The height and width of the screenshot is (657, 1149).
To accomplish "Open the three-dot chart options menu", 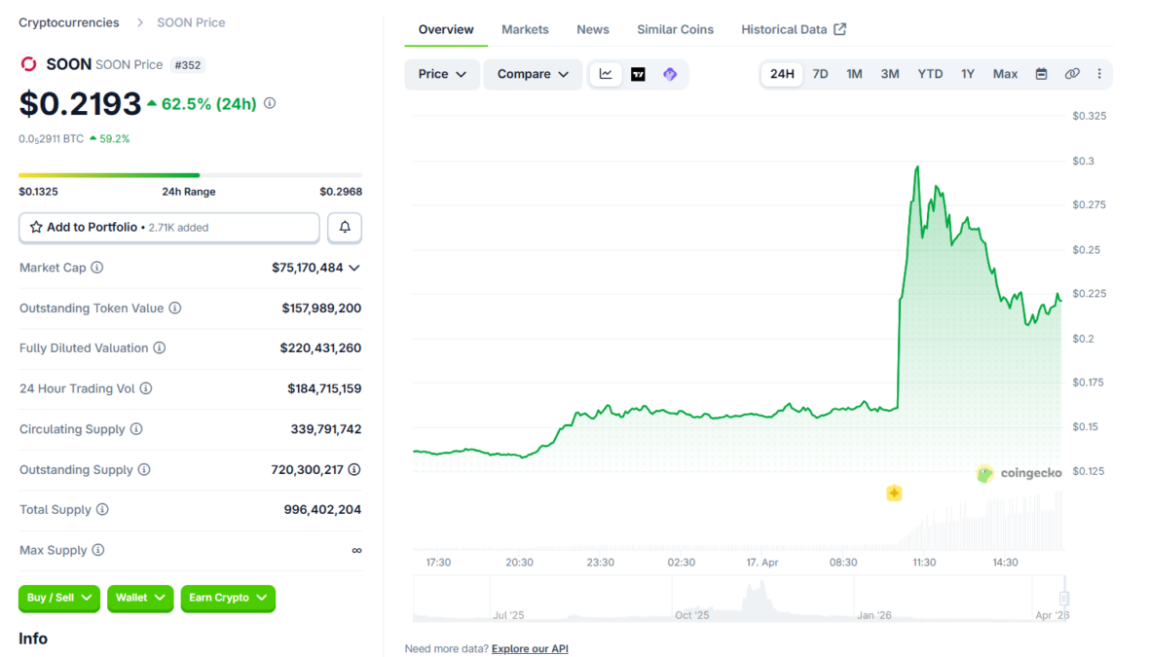I will [1099, 74].
